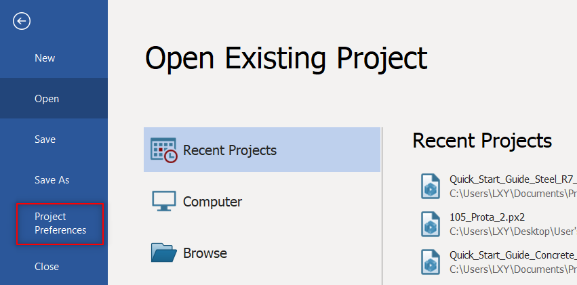Image resolution: width=577 pixels, height=285 pixels.
Task: Switch to the Recent Projects label
Action: coord(230,150)
